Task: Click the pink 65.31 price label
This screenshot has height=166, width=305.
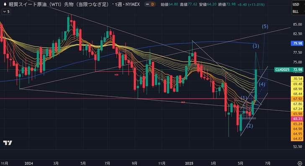Action: pyautogui.click(x=297, y=119)
